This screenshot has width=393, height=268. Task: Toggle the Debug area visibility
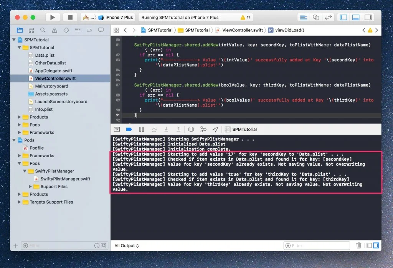356,17
